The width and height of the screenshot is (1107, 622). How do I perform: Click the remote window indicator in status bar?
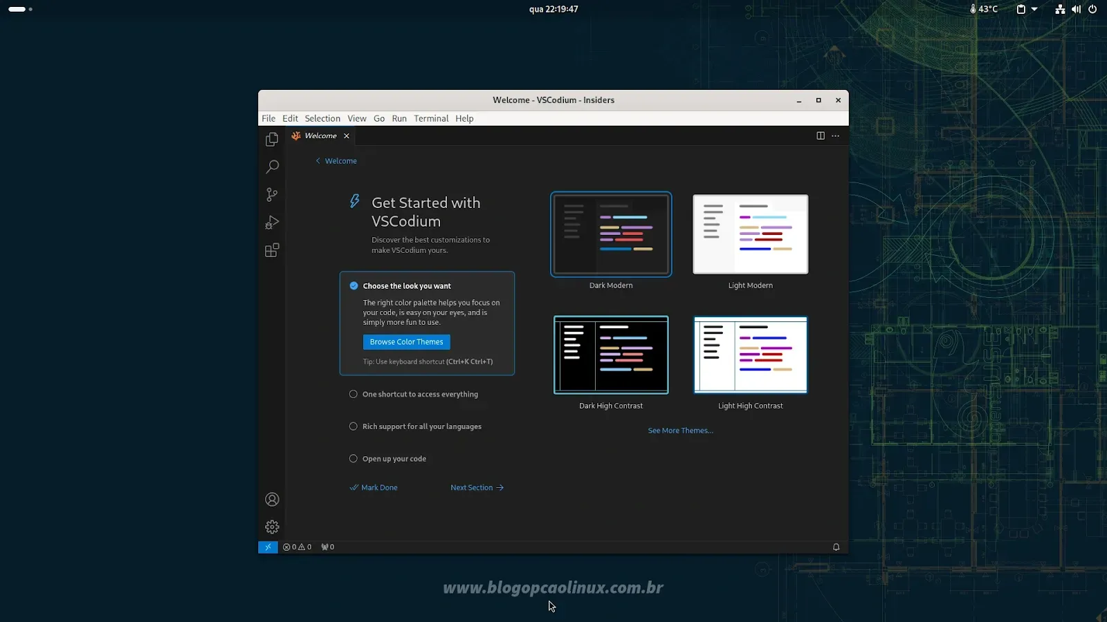coord(268,547)
